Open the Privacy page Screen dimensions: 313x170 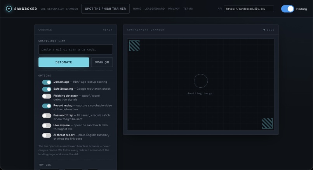click(174, 9)
